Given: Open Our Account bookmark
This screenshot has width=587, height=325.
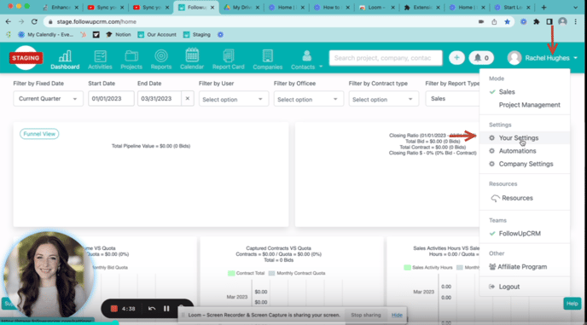Looking at the screenshot, I should [x=157, y=34].
